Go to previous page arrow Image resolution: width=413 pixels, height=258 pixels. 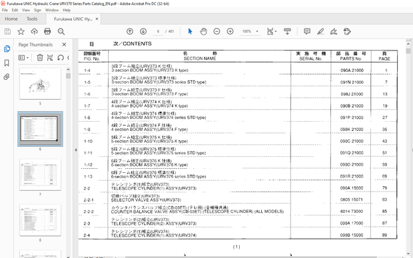click(x=130, y=31)
